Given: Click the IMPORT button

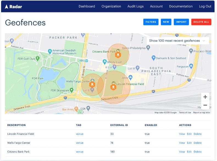Looking at the screenshot, I should coord(181,22).
